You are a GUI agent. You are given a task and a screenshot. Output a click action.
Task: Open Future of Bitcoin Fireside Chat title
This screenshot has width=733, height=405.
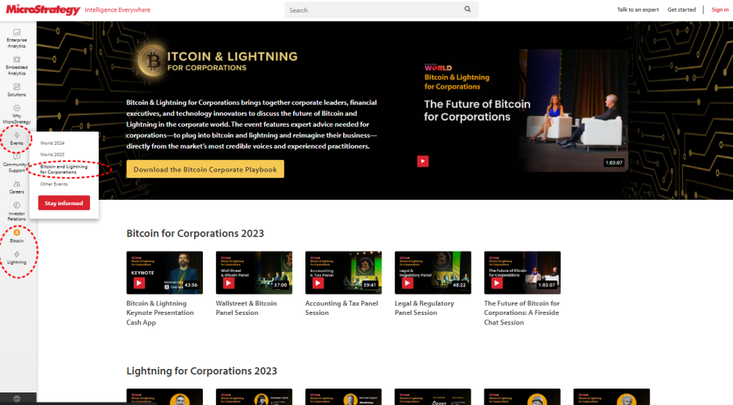[522, 313]
